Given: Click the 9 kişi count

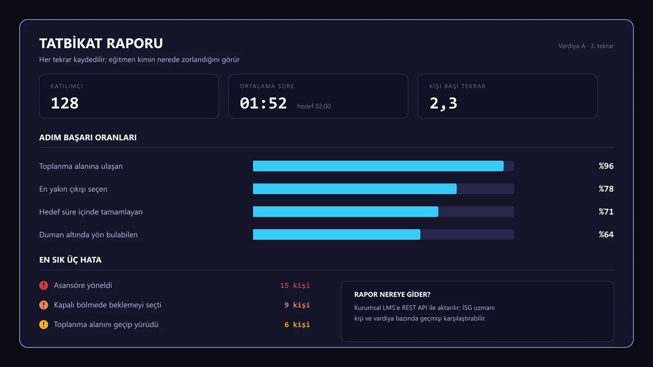Looking at the screenshot, I should pos(297,305).
